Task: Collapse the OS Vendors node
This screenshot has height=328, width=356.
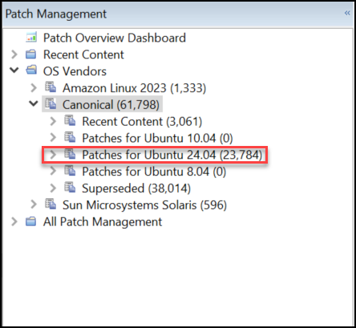Action: [14, 71]
